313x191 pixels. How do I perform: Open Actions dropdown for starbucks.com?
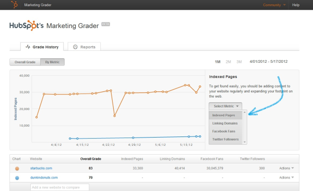tap(286, 168)
